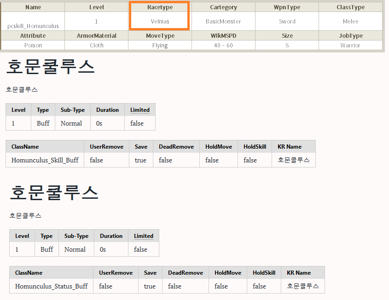This screenshot has width=389, height=300.
Task: Select the Melee class type value
Action: click(350, 22)
